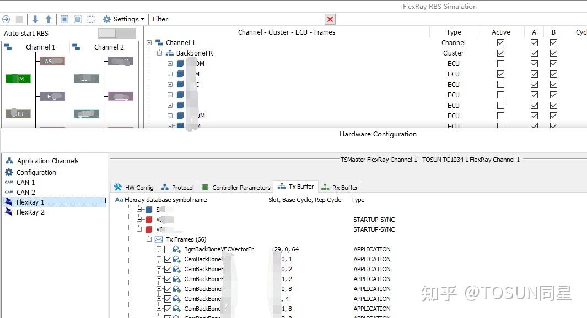The image size is (587, 318).
Task: Click the blue down arrow toolbar icon
Action: point(35,19)
